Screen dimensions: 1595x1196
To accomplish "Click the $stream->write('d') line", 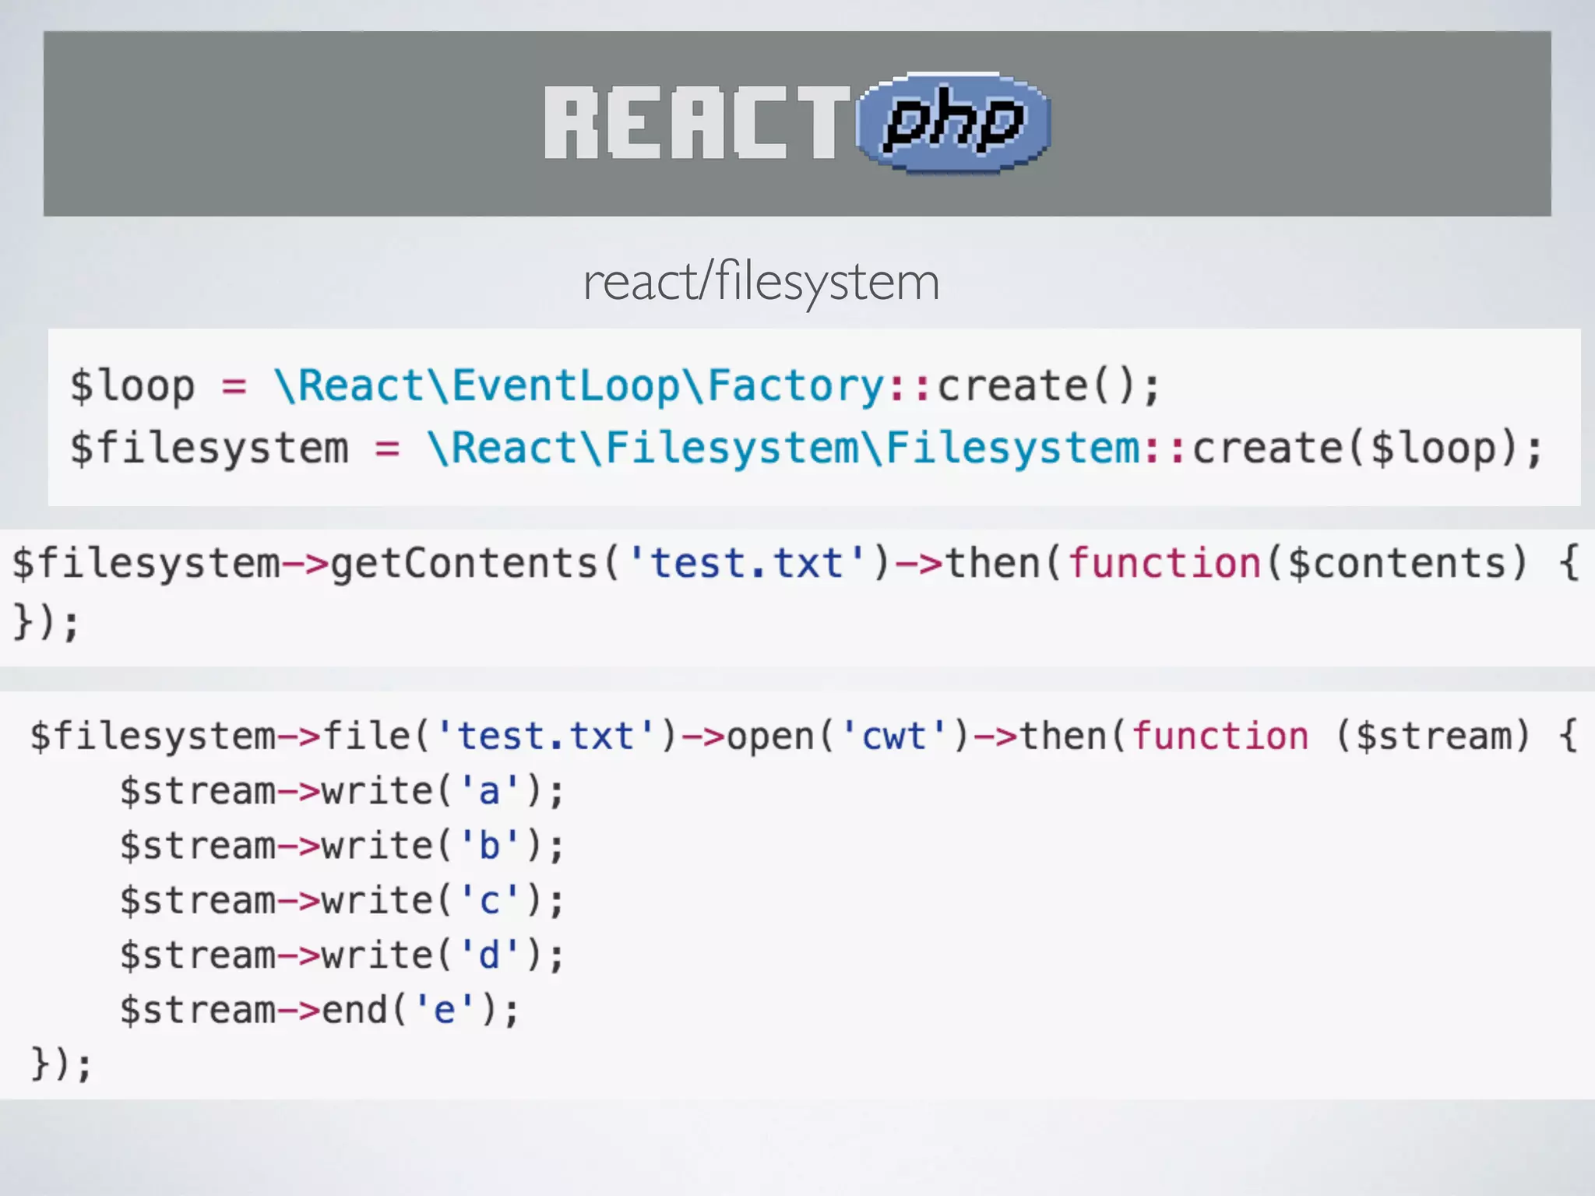I will coord(341,955).
